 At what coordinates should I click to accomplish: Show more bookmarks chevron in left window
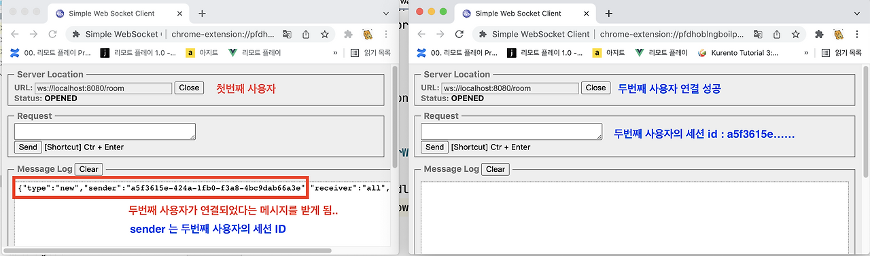coord(335,52)
